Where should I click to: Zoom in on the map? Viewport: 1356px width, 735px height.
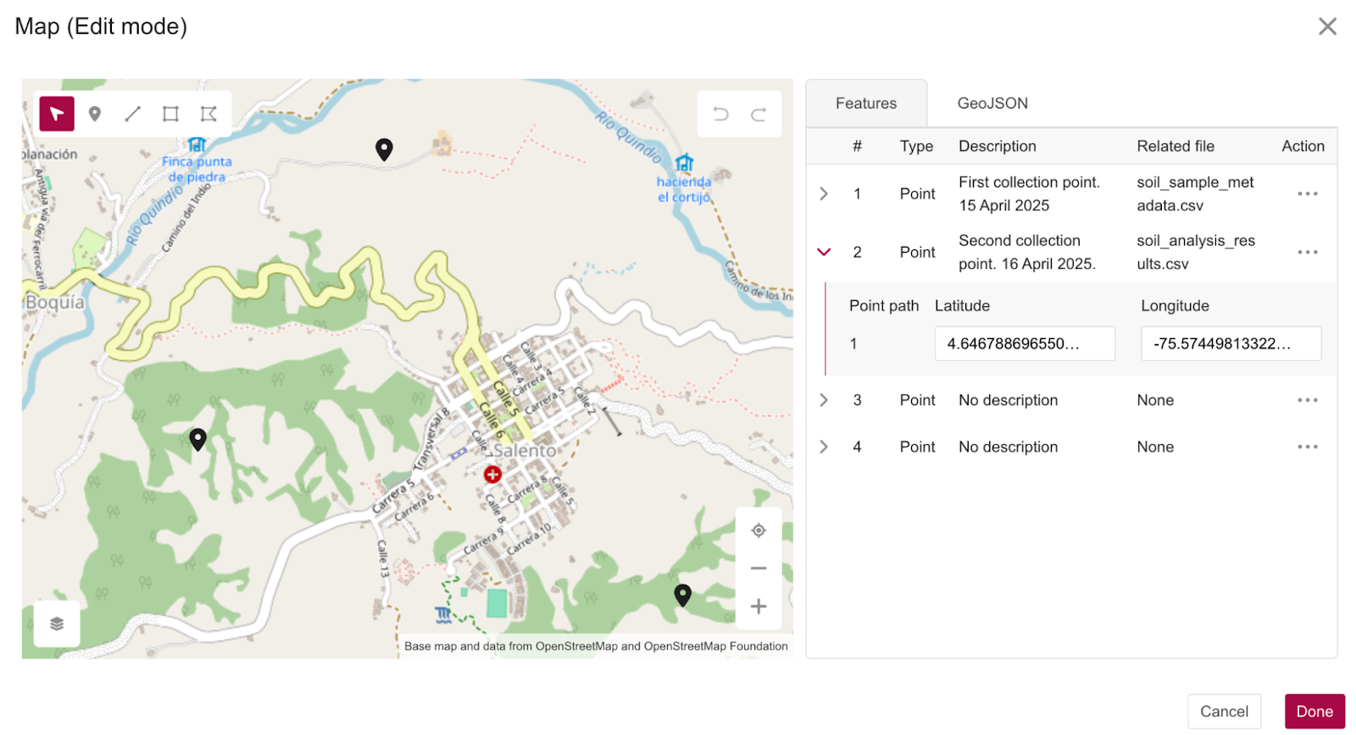[759, 606]
